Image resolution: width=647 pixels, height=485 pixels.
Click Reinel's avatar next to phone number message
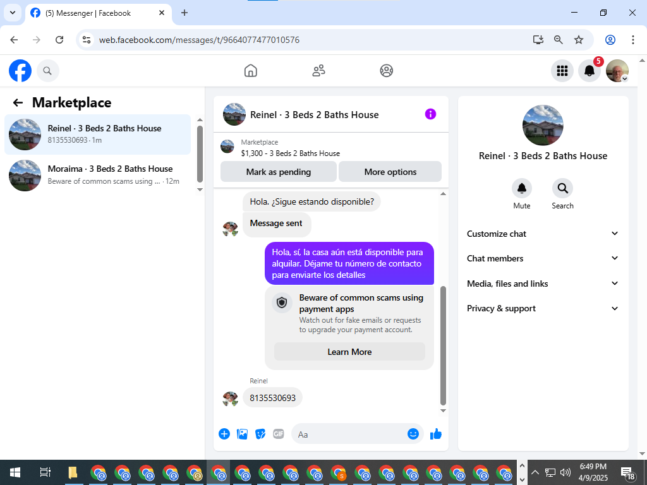pyautogui.click(x=230, y=398)
